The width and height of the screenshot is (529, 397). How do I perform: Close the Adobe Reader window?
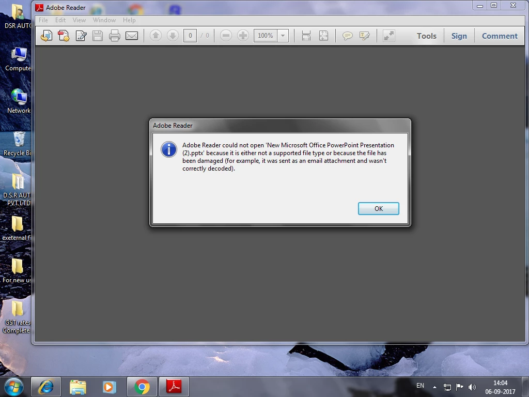coord(513,5)
